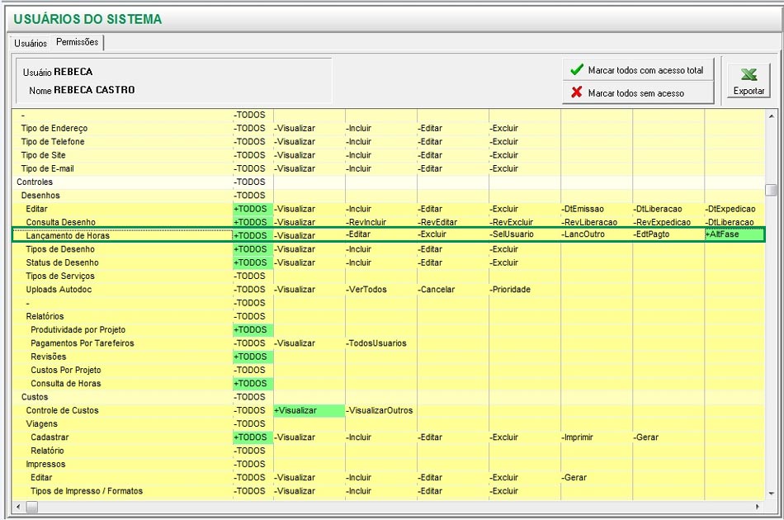Click the vertical scrollbar down arrow
The height and width of the screenshot is (520, 784).
(771, 493)
